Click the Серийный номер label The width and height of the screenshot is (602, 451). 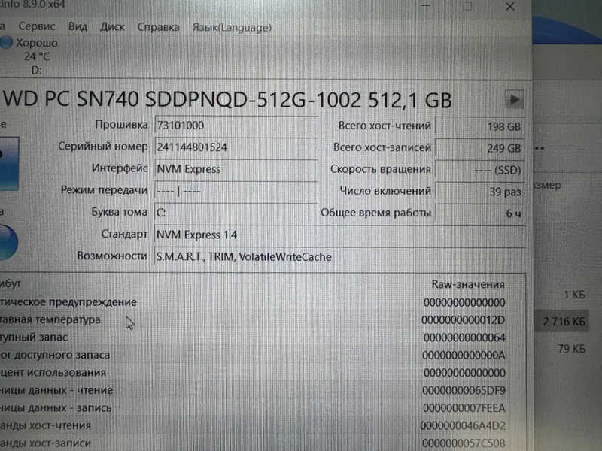pos(103,146)
